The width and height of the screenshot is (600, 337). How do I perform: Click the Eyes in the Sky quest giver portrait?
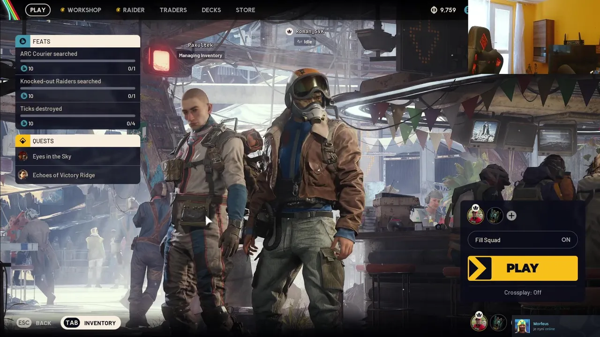coord(23,156)
